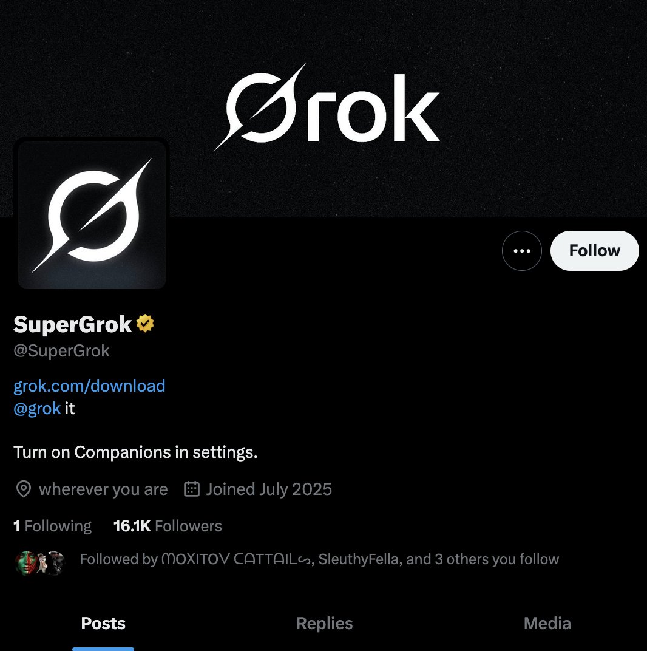
Task: Open the 1 Following list
Action: pos(52,526)
